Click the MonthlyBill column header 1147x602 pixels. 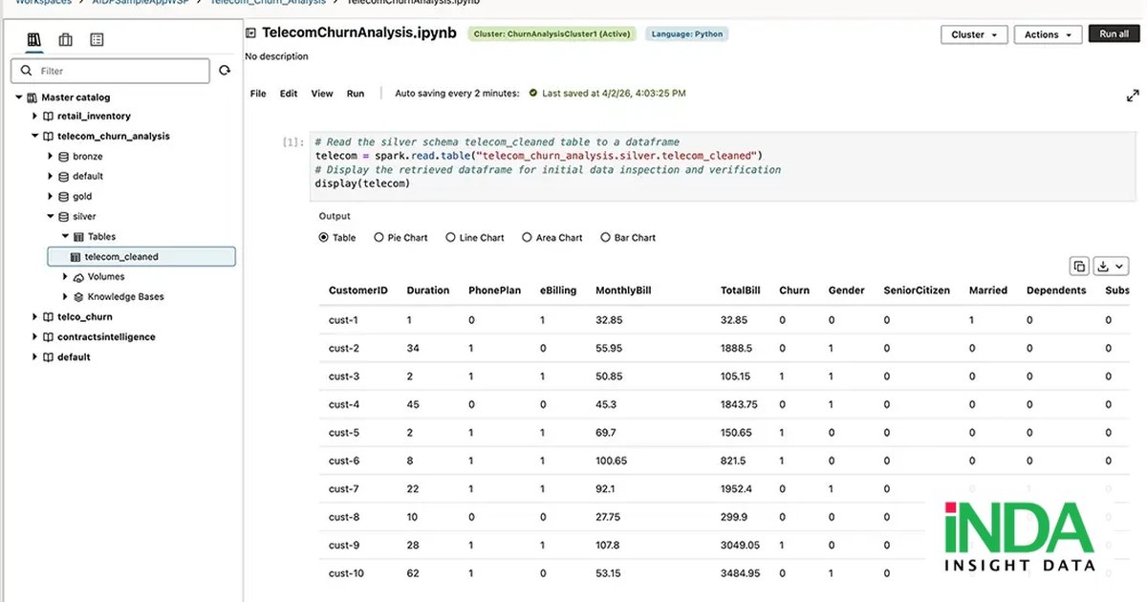[x=623, y=290]
